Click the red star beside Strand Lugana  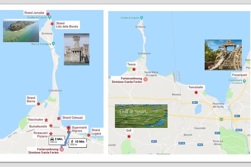(89, 135)
